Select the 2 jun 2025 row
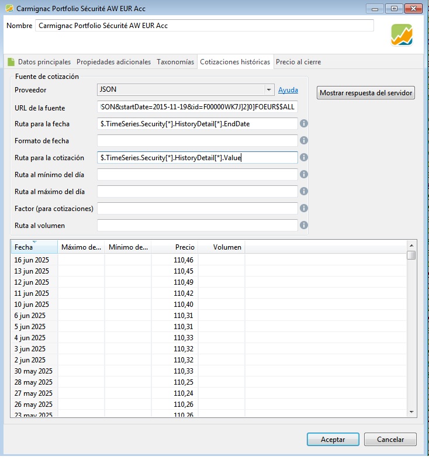The image size is (429, 470). [209, 360]
